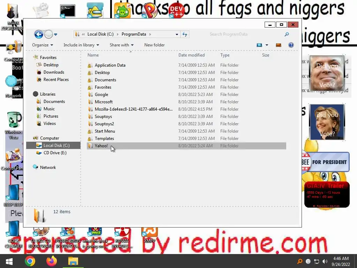Open the Command Prompt desktop icon

point(67,11)
